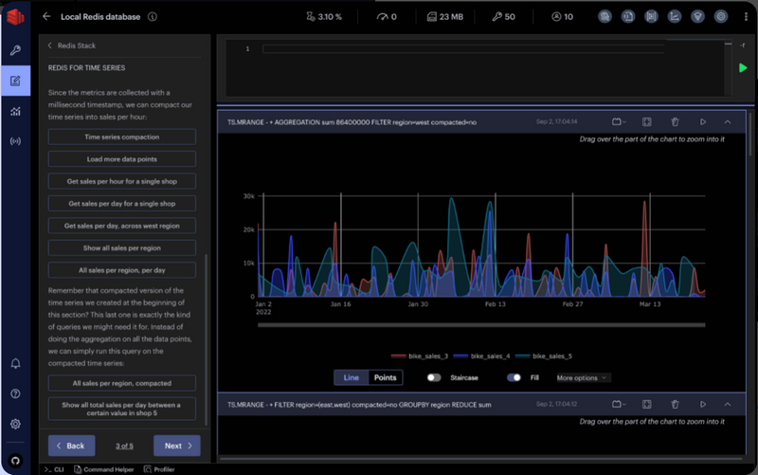Select Points chart mode

point(385,377)
